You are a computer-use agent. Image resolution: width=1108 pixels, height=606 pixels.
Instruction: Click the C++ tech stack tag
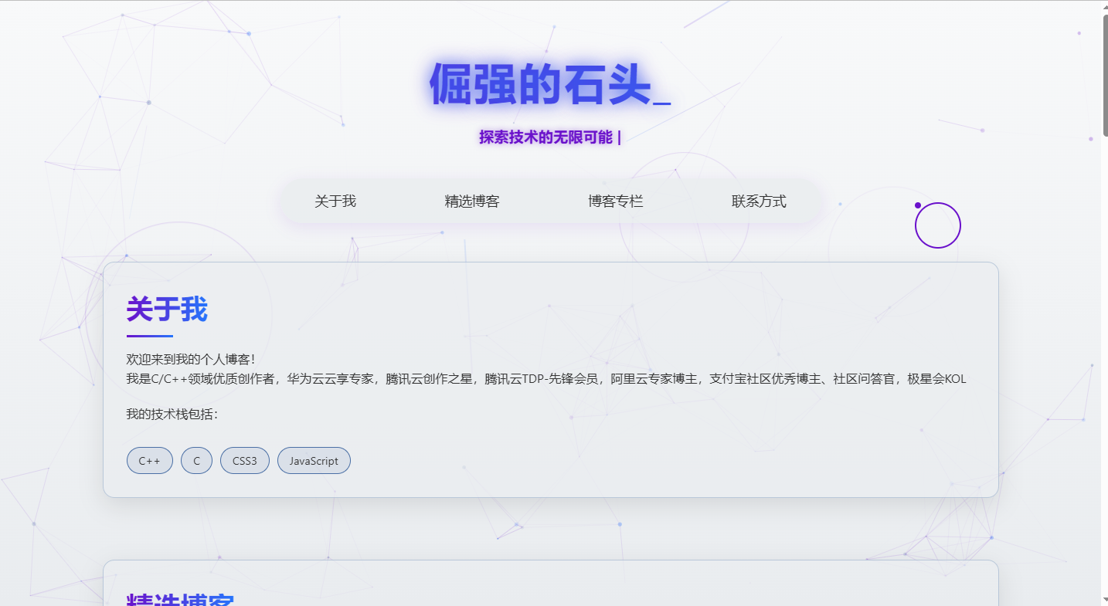click(150, 461)
